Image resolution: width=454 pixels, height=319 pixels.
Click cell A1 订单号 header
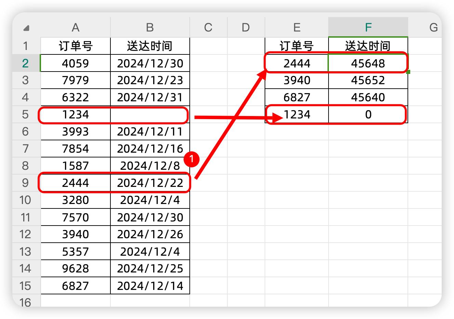click(x=76, y=46)
